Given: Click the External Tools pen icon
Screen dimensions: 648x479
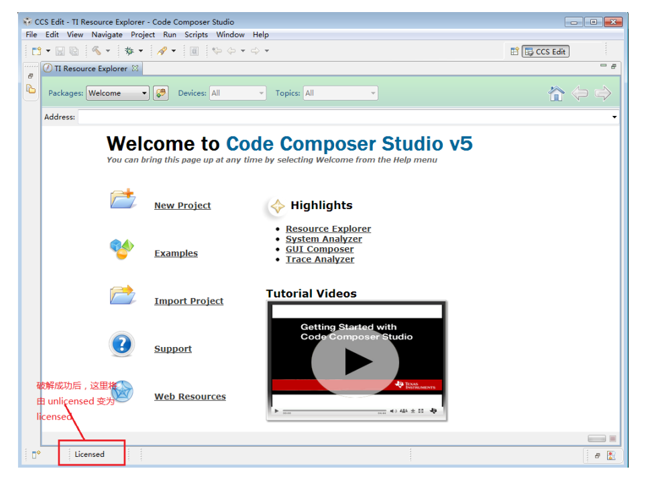Looking at the screenshot, I should [162, 51].
